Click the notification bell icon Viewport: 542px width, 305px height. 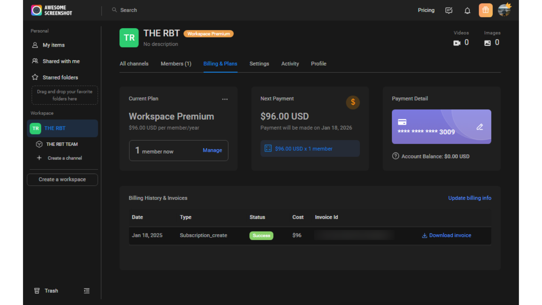pyautogui.click(x=467, y=11)
